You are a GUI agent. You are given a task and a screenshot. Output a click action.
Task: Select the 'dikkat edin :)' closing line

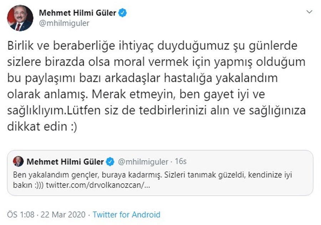pyautogui.click(x=42, y=127)
